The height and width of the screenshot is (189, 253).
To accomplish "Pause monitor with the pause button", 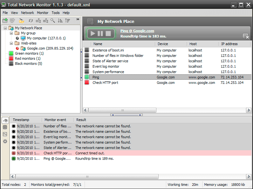I will (x=100, y=34).
